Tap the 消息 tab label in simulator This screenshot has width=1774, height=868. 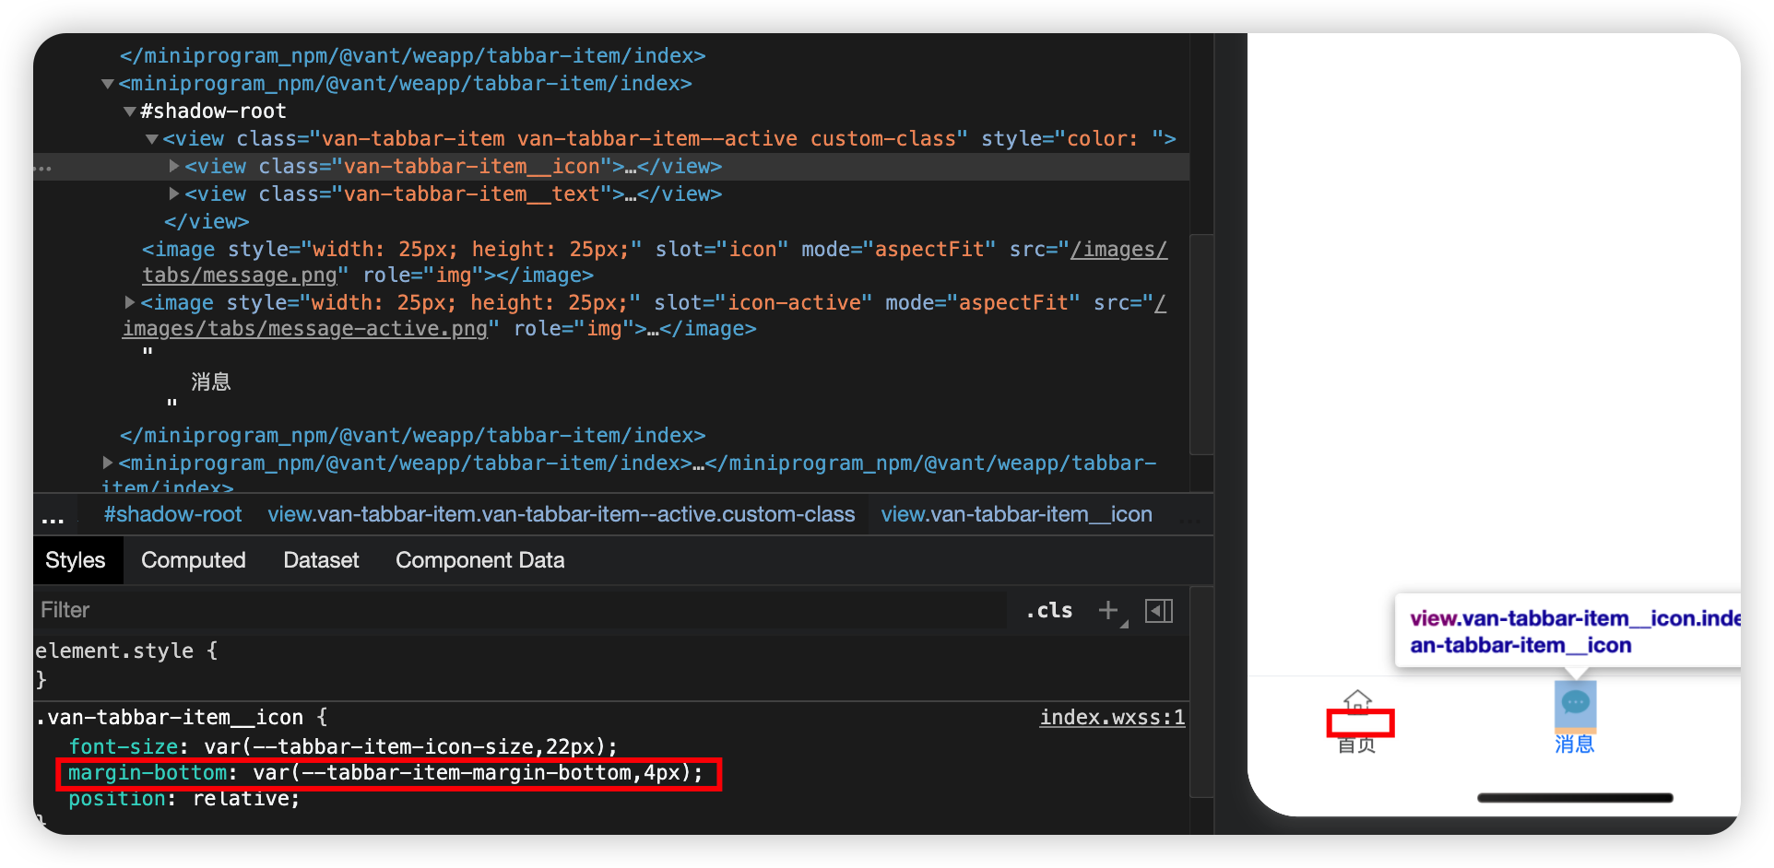click(1575, 744)
